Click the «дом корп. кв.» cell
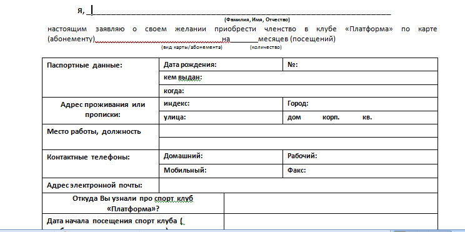Image resolution: width=465 pixels, height=232 pixels. click(361, 118)
